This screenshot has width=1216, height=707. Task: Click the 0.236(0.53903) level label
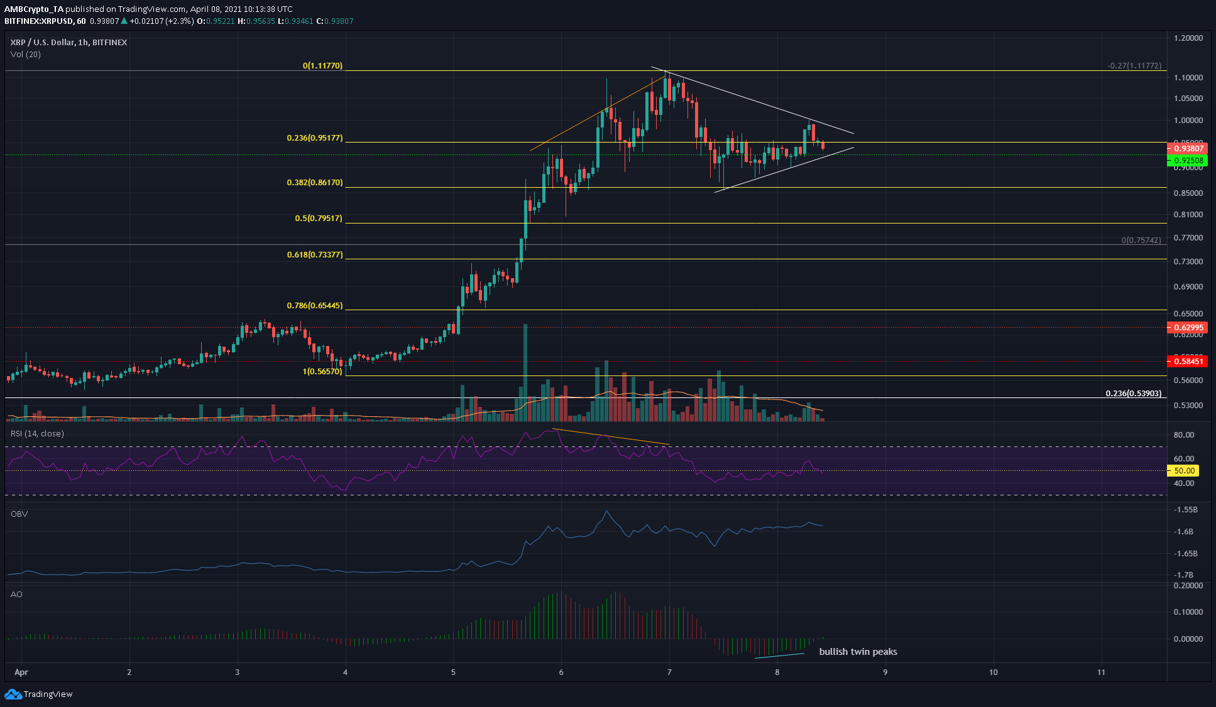[1134, 393]
